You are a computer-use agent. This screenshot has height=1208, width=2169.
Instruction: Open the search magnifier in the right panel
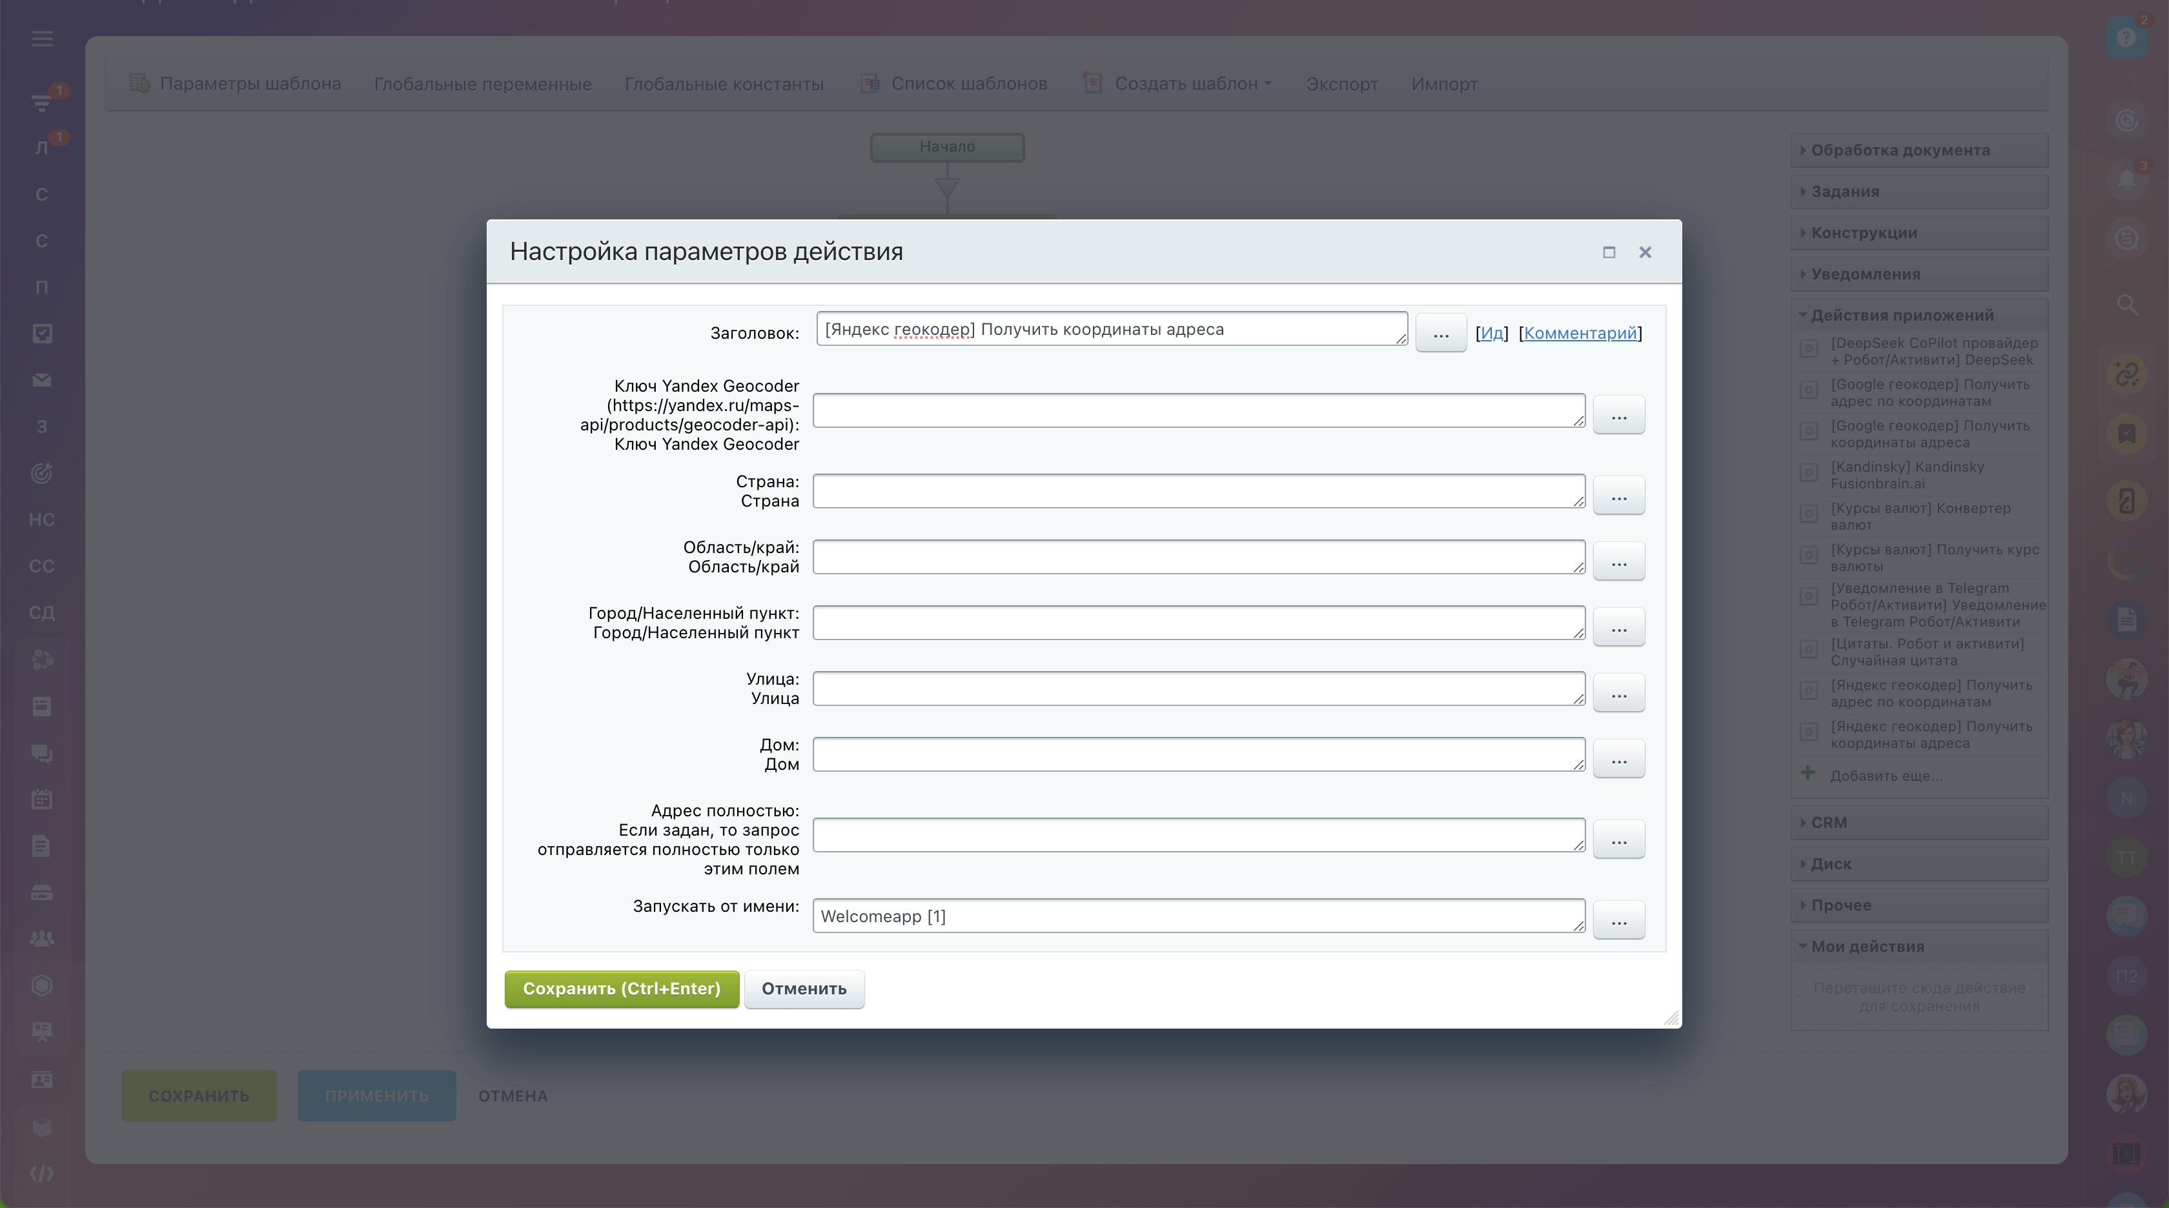click(2127, 305)
